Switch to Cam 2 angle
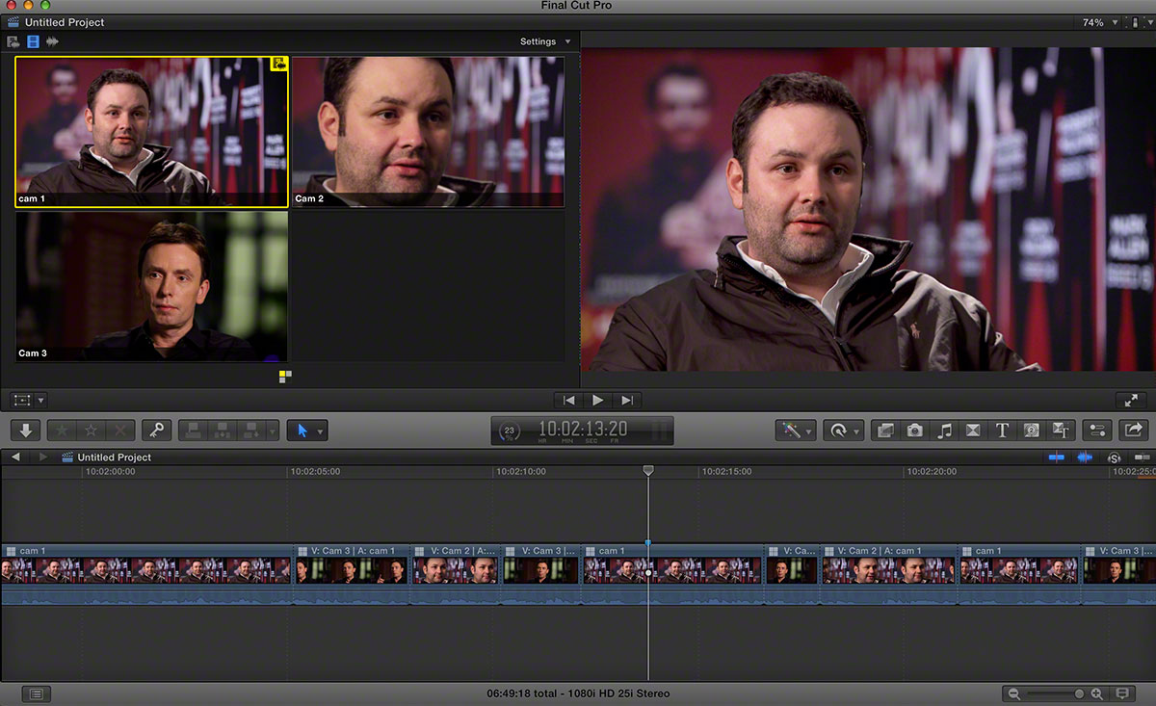Viewport: 1156px width, 706px height. click(x=428, y=132)
